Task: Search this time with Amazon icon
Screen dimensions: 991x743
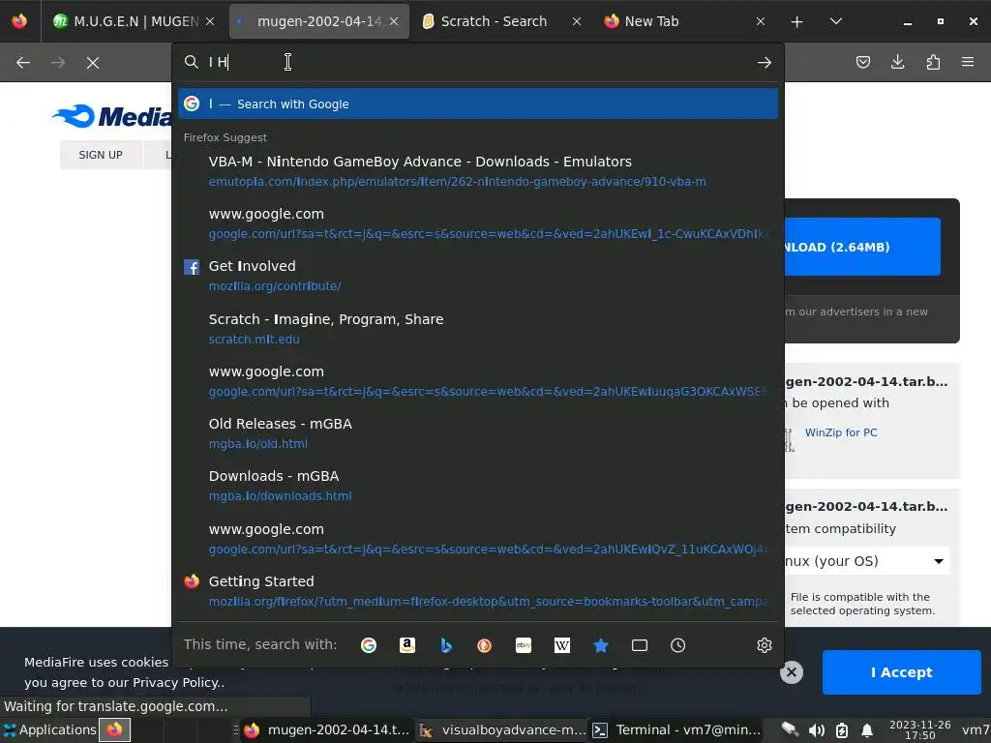Action: click(x=407, y=645)
